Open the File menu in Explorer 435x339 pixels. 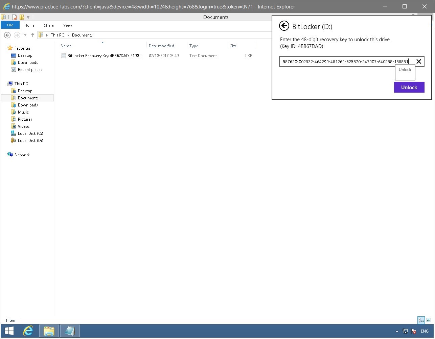[x=10, y=25]
